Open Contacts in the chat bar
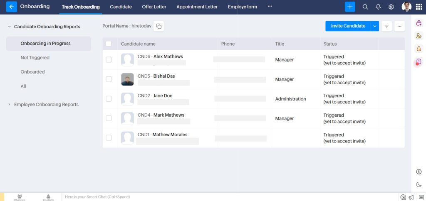Screen dimensions: 426x201 (x=48, y=197)
